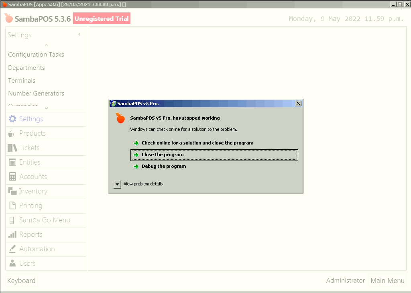The height and width of the screenshot is (293, 411).
Task: Click the Settings gear icon in sidebar
Action: click(12, 119)
